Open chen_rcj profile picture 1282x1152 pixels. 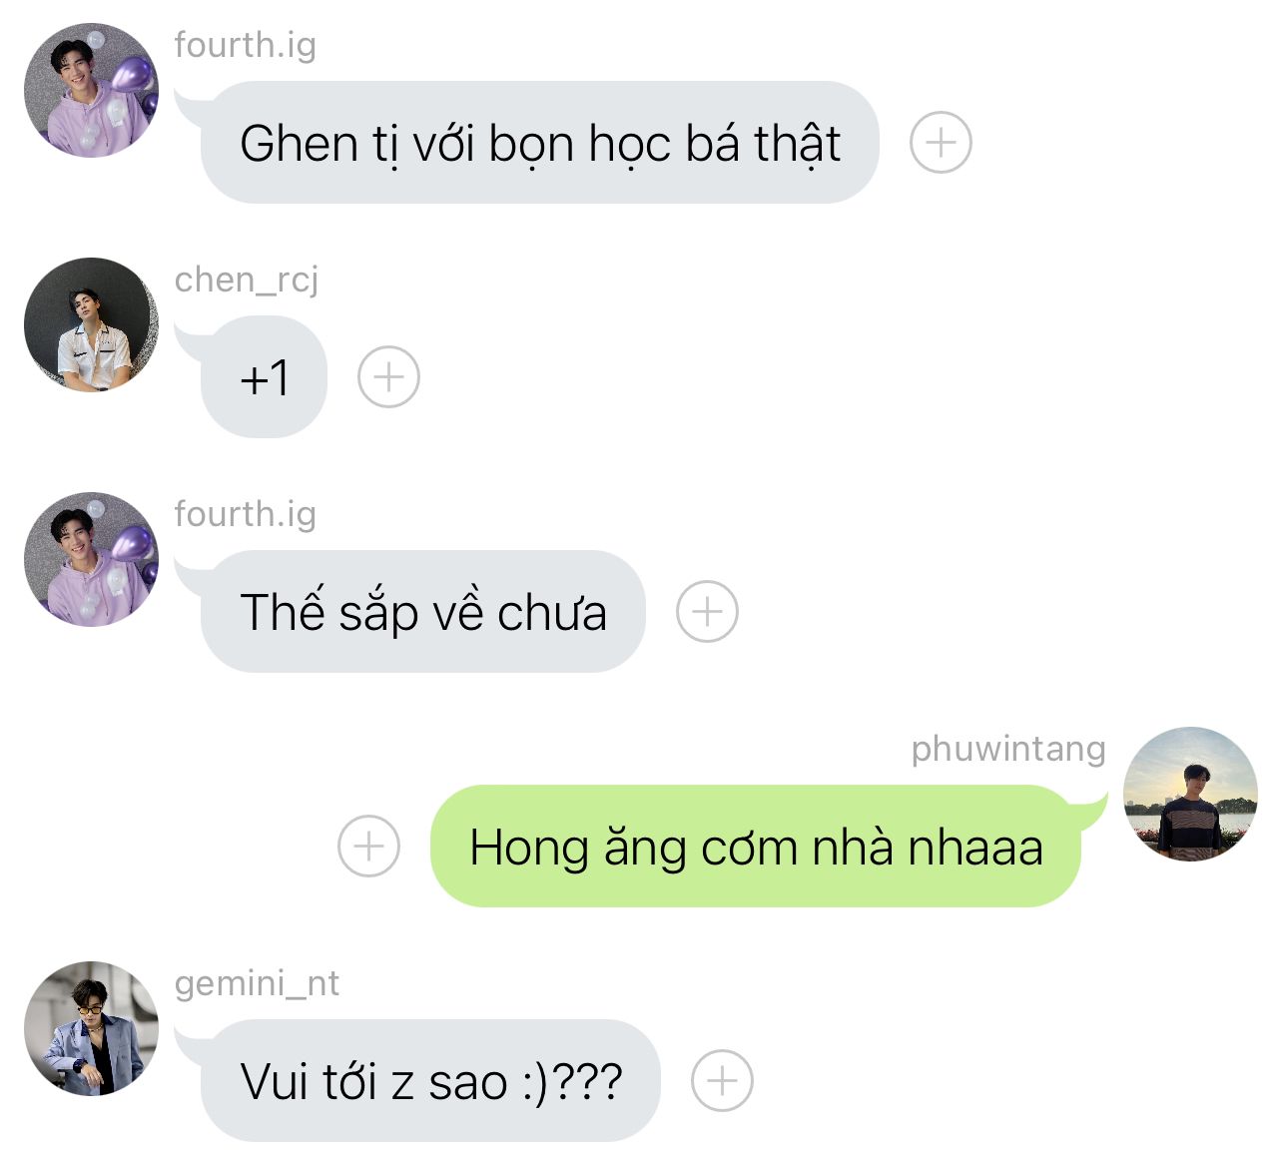91,325
